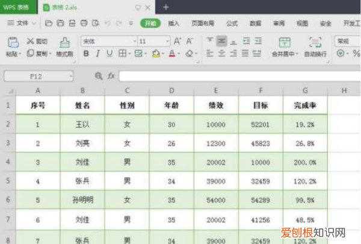Open the 文件 menu
Viewport: 361px width, 244px height.
[22, 23]
